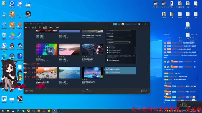Go back with Steam's back arrow
The height and width of the screenshot is (113, 202).
pos(26,27)
